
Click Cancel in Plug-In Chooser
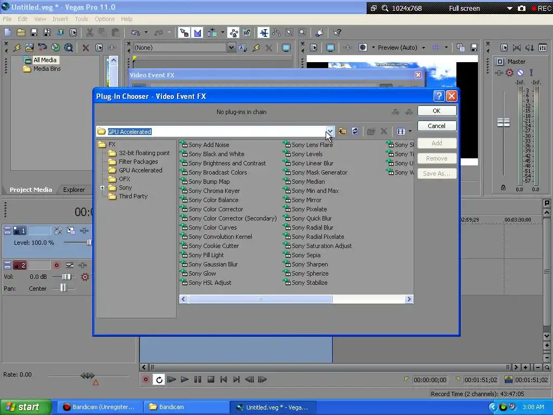coord(436,126)
